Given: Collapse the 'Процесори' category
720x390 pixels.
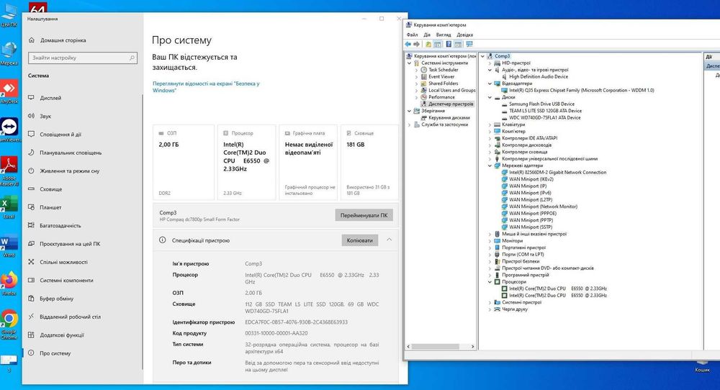Looking at the screenshot, I should point(490,282).
